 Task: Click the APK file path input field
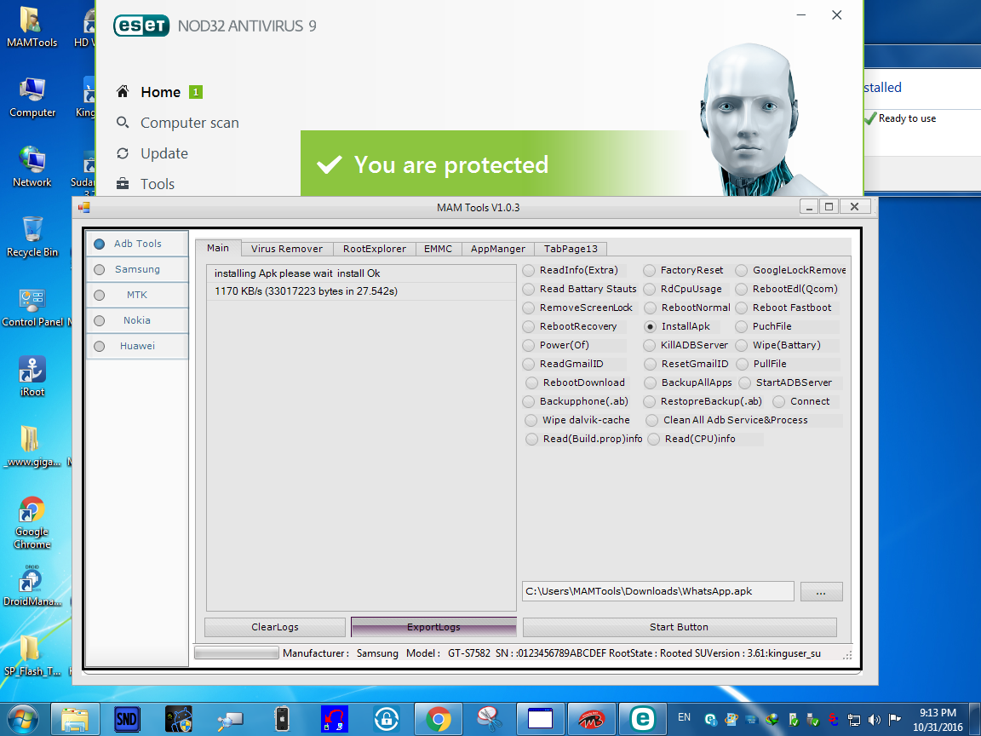[658, 591]
